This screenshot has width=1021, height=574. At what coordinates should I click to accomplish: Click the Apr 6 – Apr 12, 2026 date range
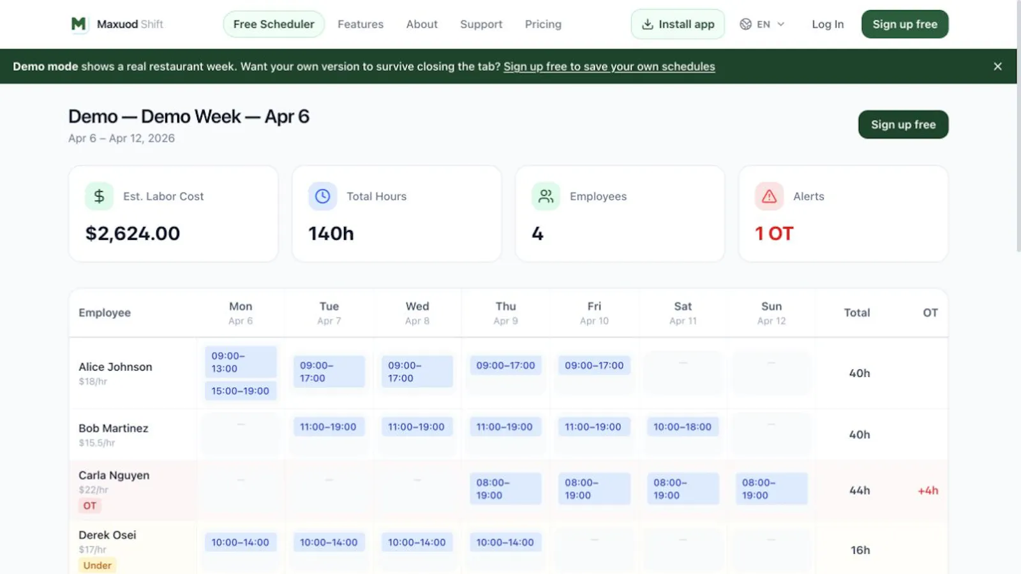[x=121, y=138]
